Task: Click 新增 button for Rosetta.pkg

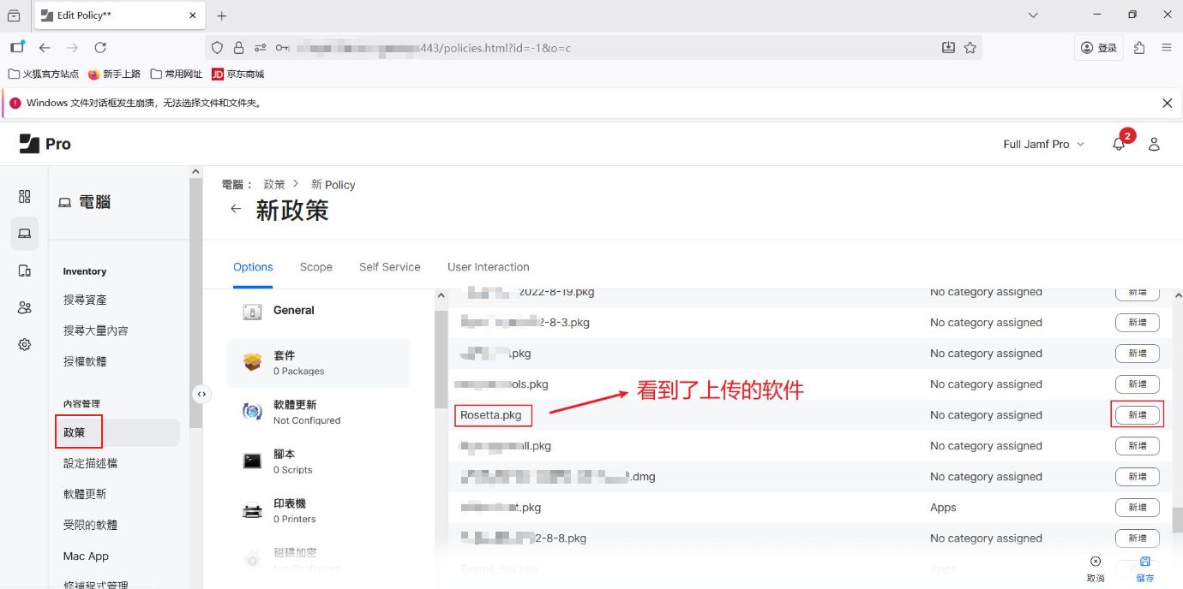Action: [x=1137, y=415]
